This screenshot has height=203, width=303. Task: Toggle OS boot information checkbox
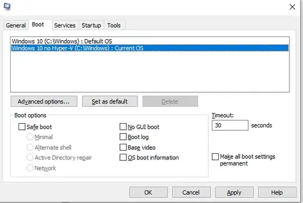coord(123,157)
